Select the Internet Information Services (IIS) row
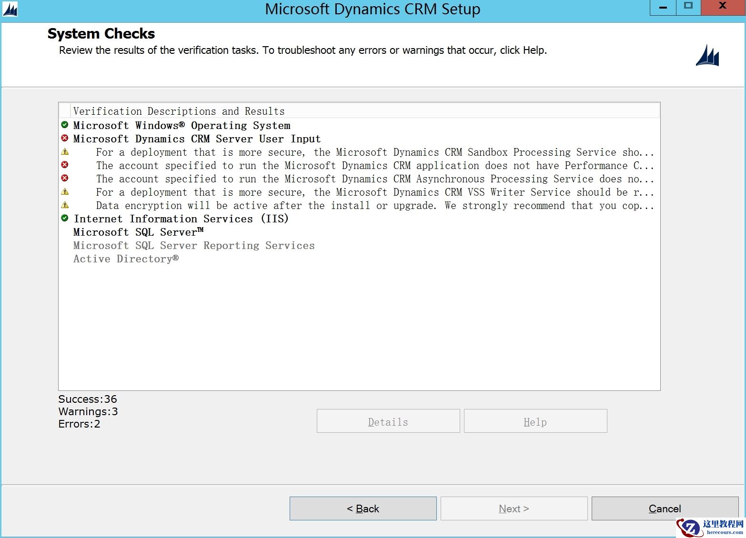The height and width of the screenshot is (538, 746). pos(181,219)
